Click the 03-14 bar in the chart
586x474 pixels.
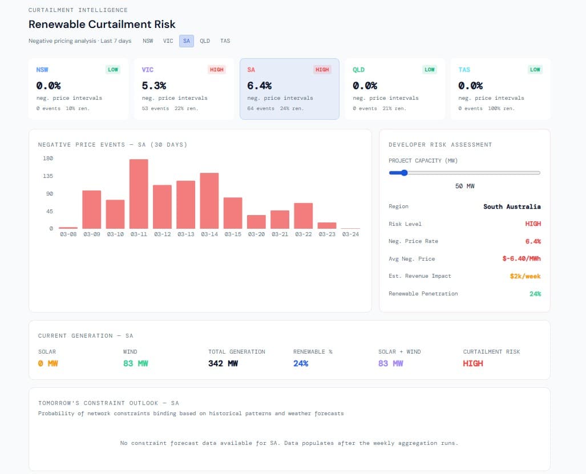pos(209,200)
